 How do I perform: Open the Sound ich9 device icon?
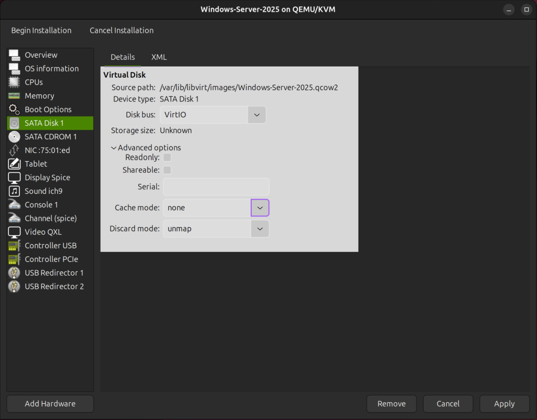coord(14,191)
